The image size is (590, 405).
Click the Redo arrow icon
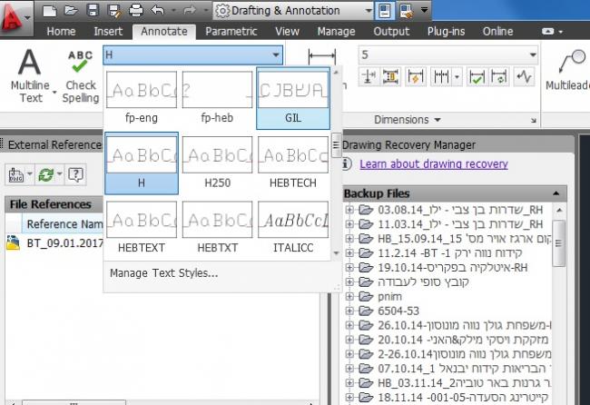[x=190, y=10]
